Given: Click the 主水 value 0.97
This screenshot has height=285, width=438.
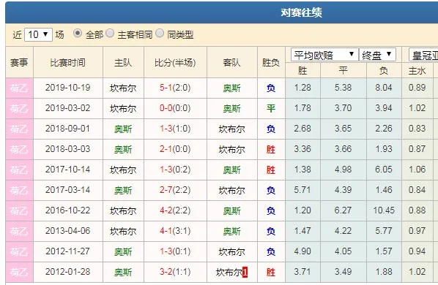Looking at the screenshot, I should [x=417, y=231].
